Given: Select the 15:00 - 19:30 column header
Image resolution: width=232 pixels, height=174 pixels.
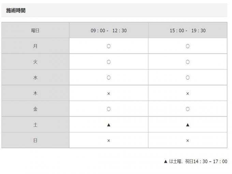Looking at the screenshot, I should (x=187, y=30).
